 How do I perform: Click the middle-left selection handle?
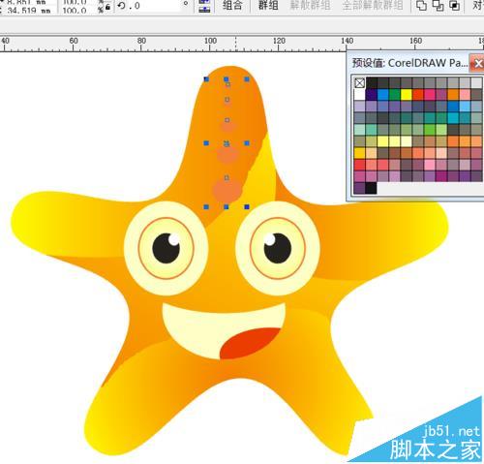coord(206,142)
